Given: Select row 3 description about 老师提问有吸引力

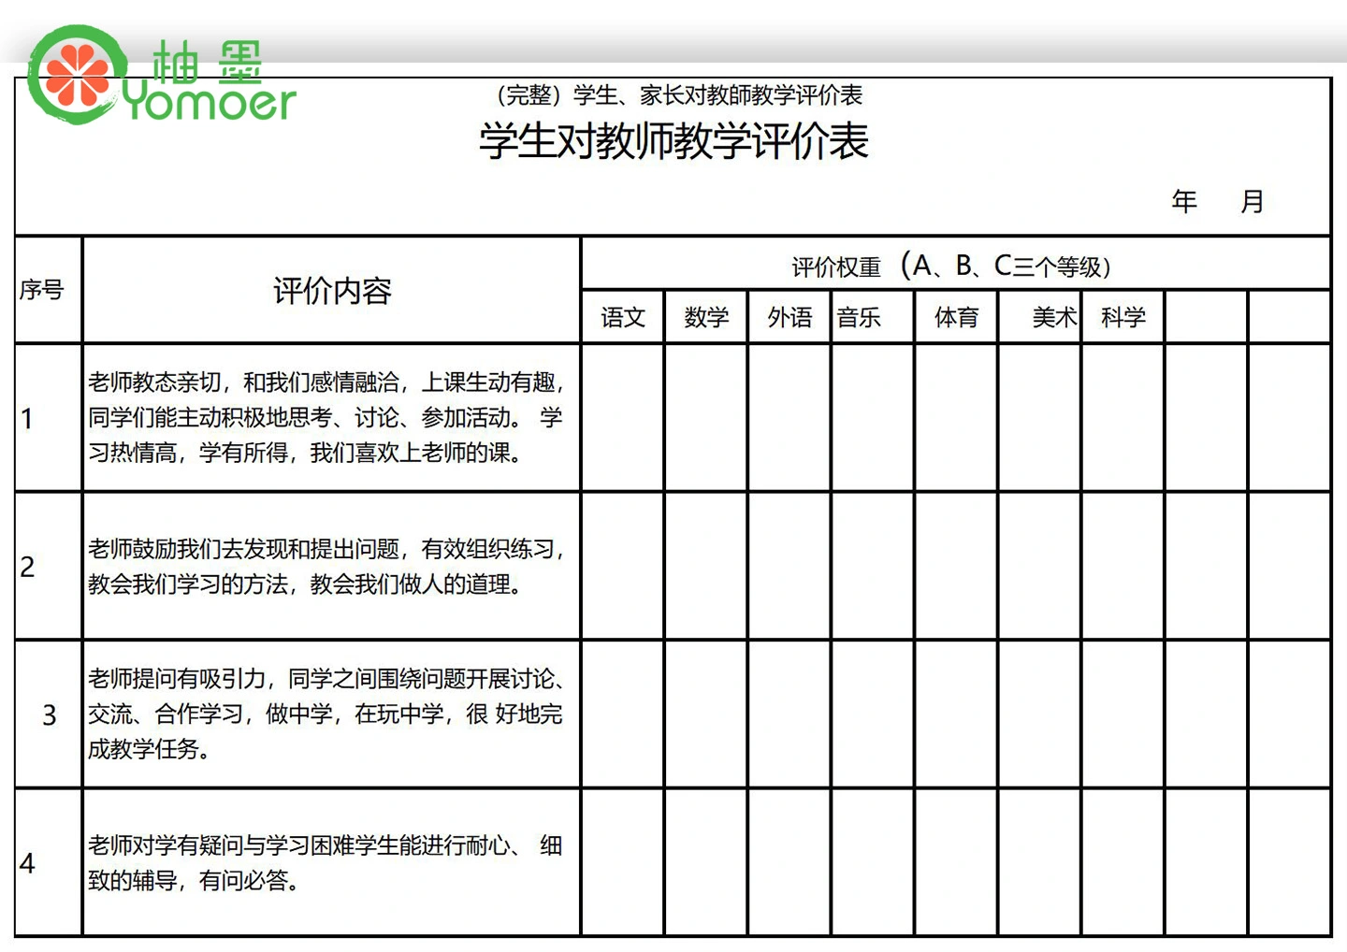Looking at the screenshot, I should click(x=326, y=714).
